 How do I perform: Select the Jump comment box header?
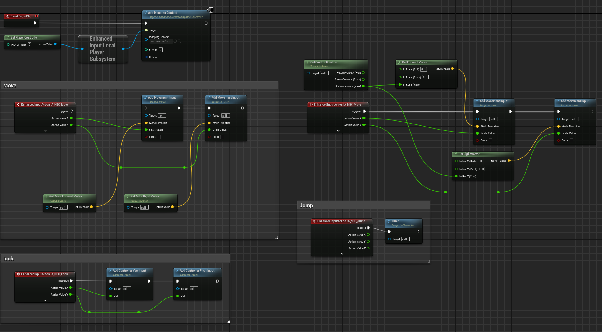(363, 205)
